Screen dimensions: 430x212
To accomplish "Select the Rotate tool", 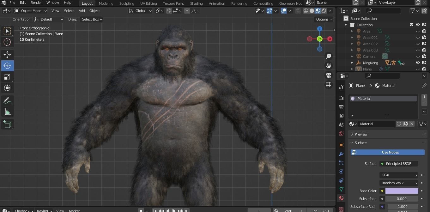I will click(x=7, y=66).
